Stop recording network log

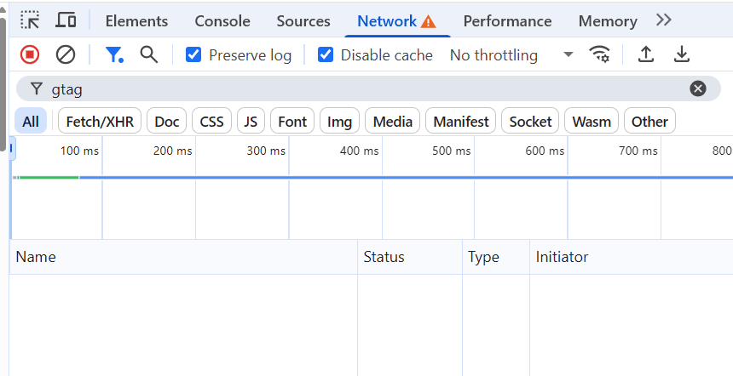click(30, 55)
